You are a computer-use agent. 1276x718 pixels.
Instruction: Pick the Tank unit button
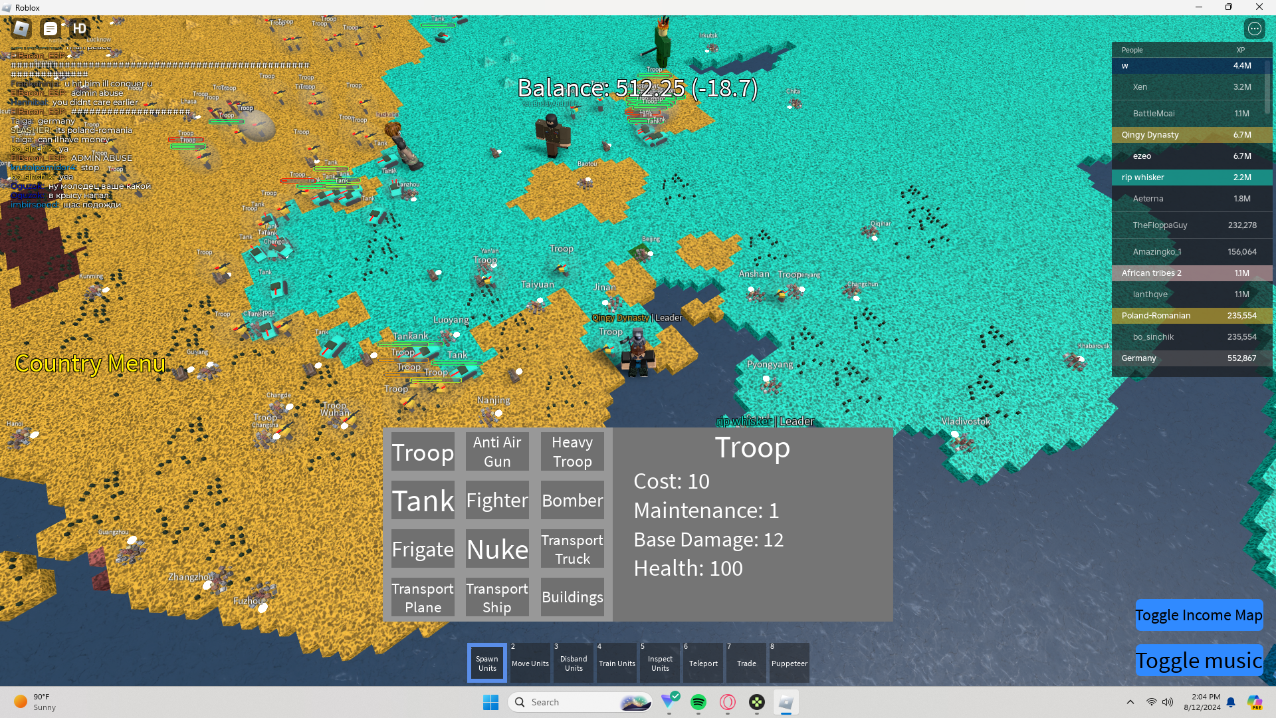(x=423, y=501)
